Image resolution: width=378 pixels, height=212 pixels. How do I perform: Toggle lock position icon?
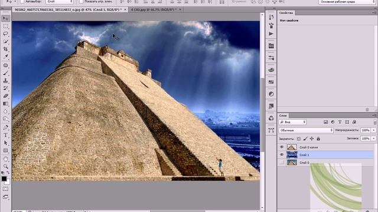click(x=312, y=139)
